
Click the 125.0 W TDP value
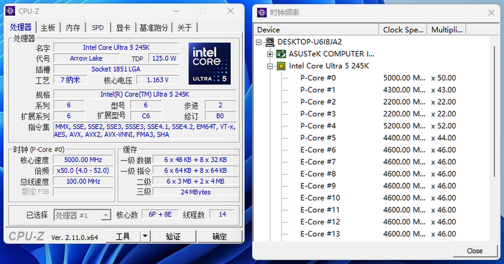(164, 59)
